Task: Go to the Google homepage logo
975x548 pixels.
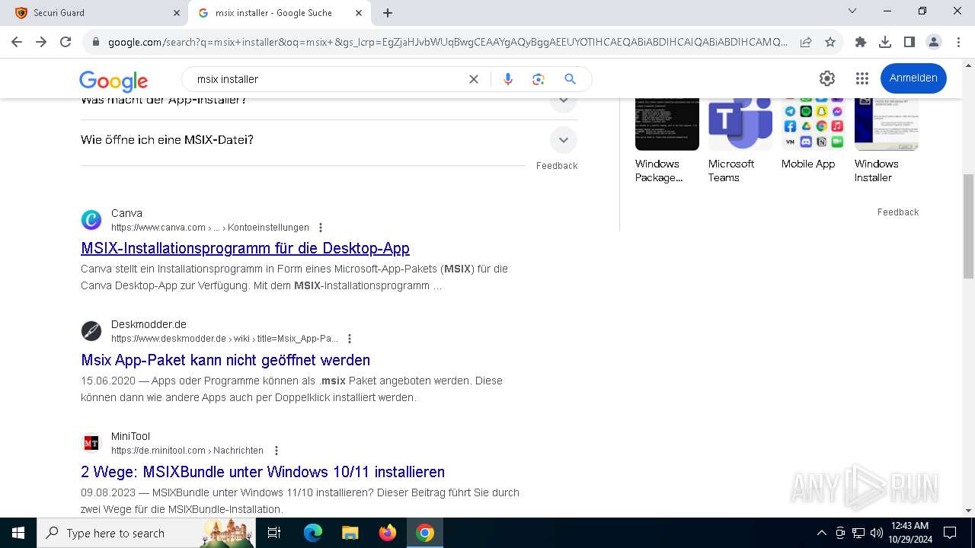Action: tap(113, 80)
